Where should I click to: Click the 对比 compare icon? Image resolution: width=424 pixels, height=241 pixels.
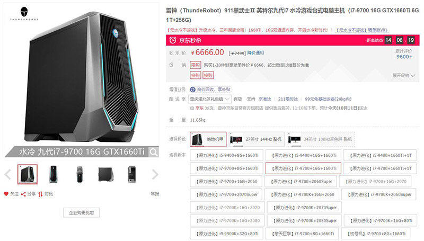[40, 194]
